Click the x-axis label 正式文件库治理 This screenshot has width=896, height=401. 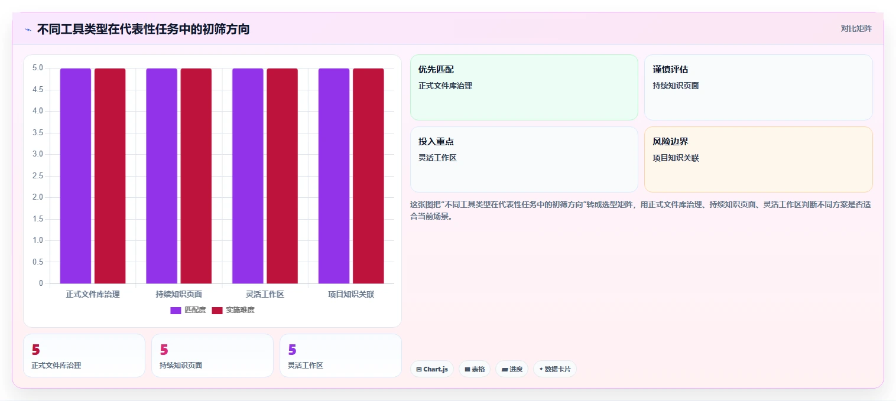tap(93, 294)
